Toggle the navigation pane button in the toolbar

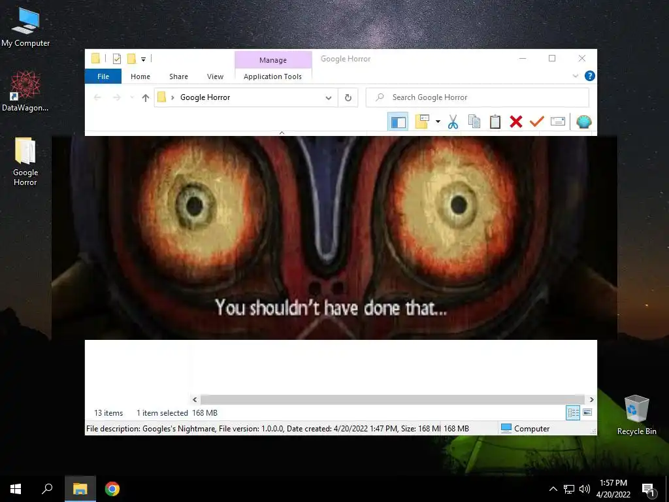click(398, 122)
